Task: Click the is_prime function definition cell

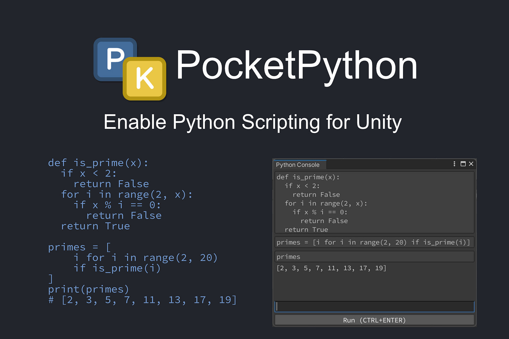Action: 374,202
